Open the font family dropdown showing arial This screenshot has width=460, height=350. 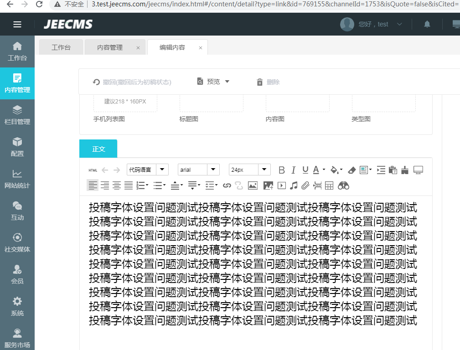(198, 170)
